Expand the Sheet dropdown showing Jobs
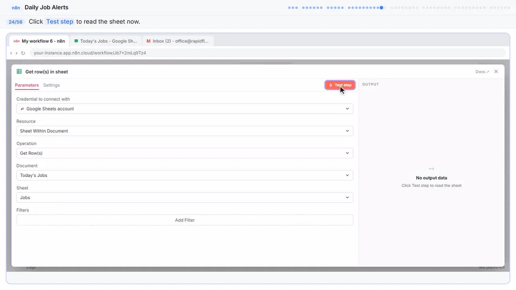516x290 pixels. coord(185,197)
